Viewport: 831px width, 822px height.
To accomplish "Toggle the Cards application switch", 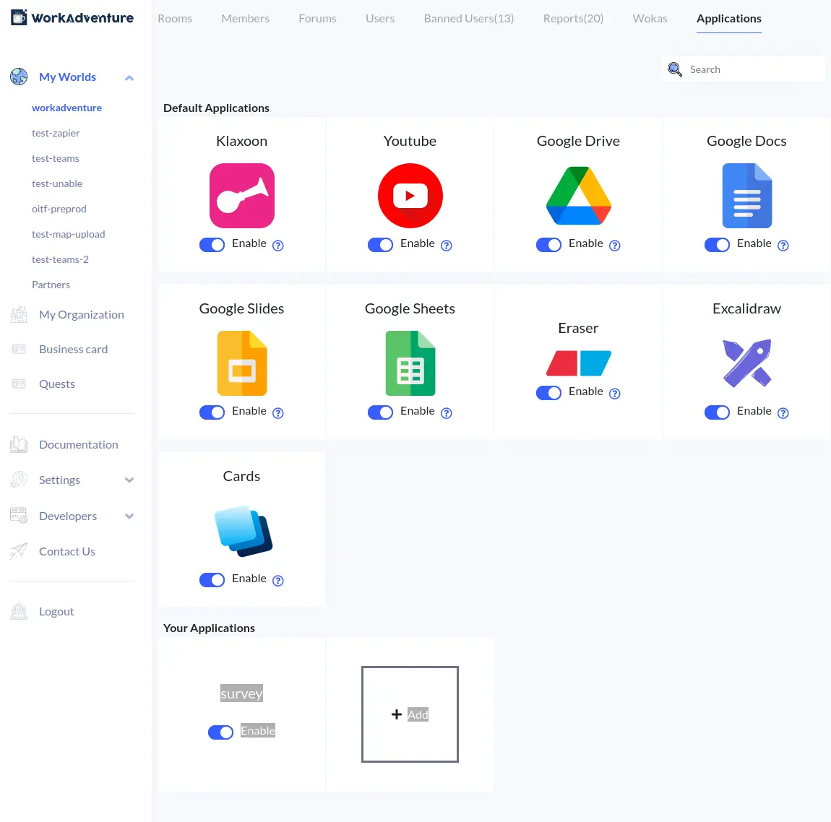I will pyautogui.click(x=212, y=580).
